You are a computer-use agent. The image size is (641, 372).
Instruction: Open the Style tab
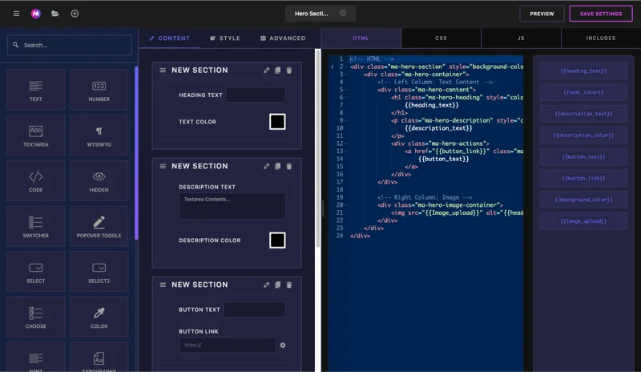click(224, 38)
